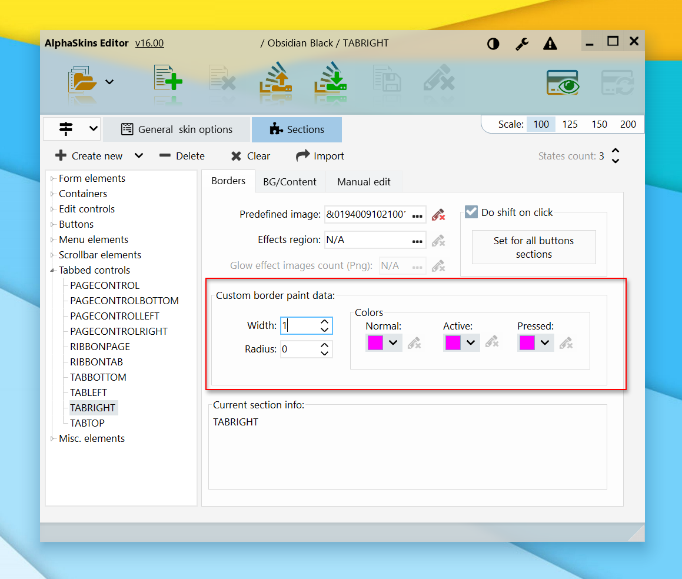
Task: Open the wrench settings icon
Action: [522, 44]
